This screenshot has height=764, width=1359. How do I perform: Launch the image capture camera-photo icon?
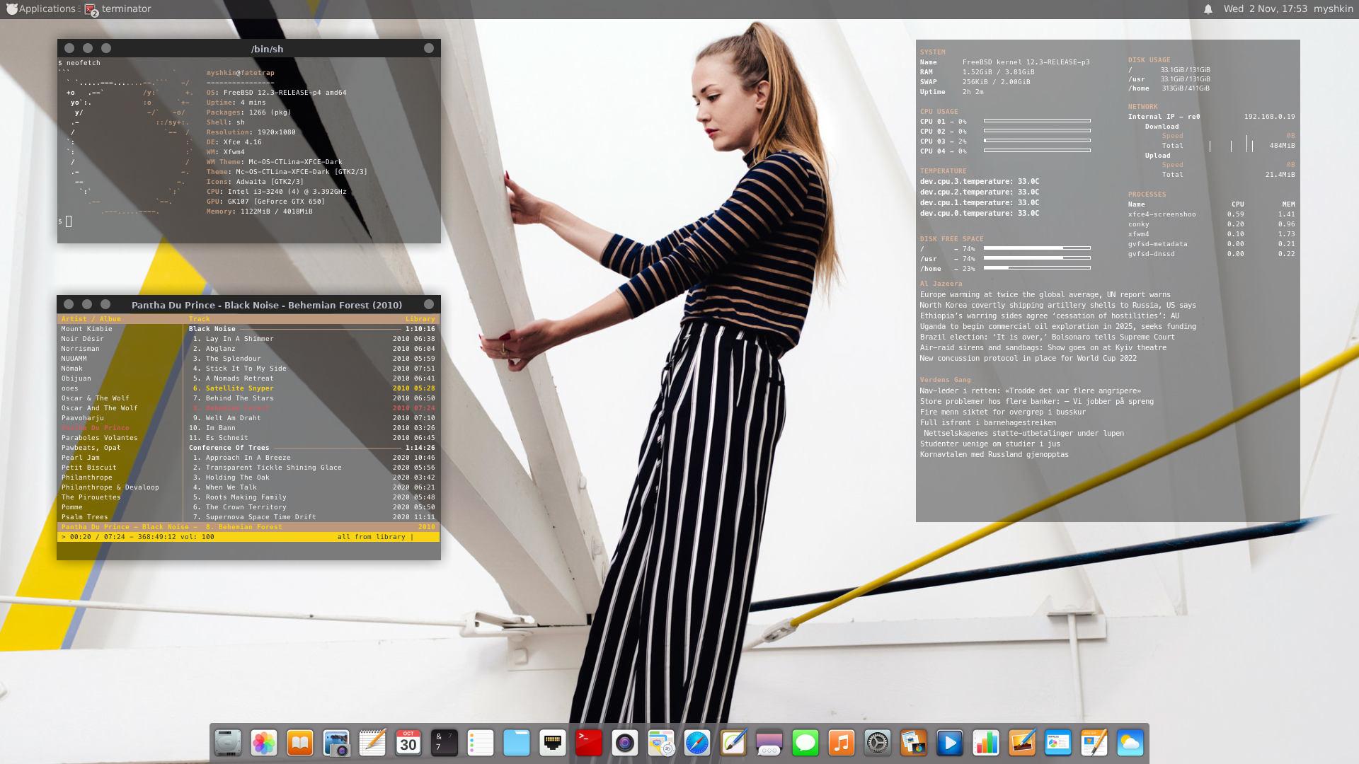click(x=336, y=743)
